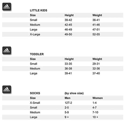Click the 12T-2 men's shoe size
This screenshot has width=127, height=123.
click(68, 103)
